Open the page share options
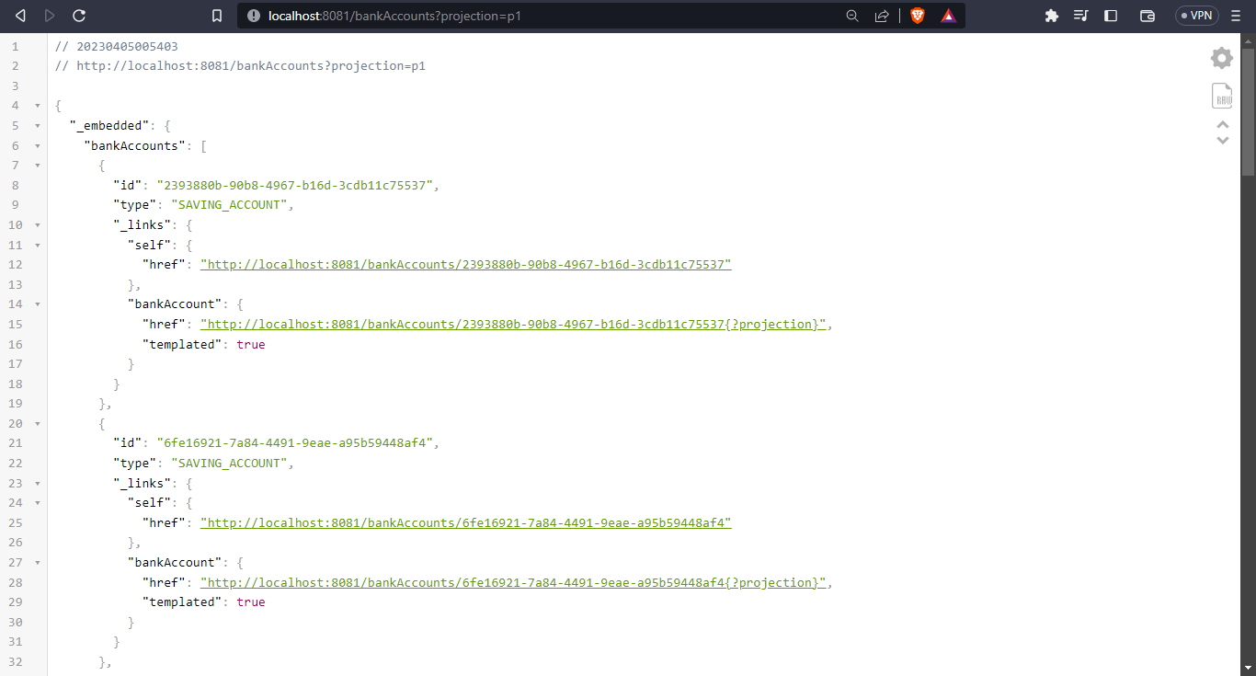Image resolution: width=1256 pixels, height=676 pixels. pyautogui.click(x=882, y=15)
